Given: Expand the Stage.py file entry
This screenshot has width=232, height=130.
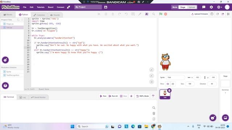Looking at the screenshot, I should click(4, 24).
